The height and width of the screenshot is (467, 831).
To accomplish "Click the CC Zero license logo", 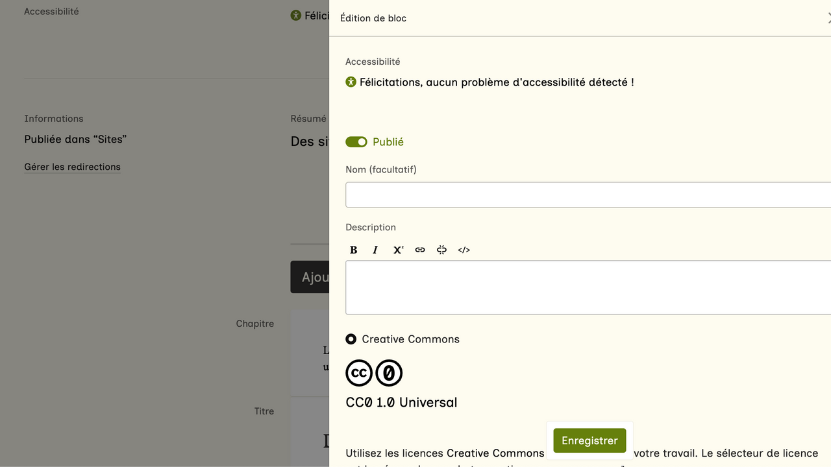I will (x=389, y=373).
